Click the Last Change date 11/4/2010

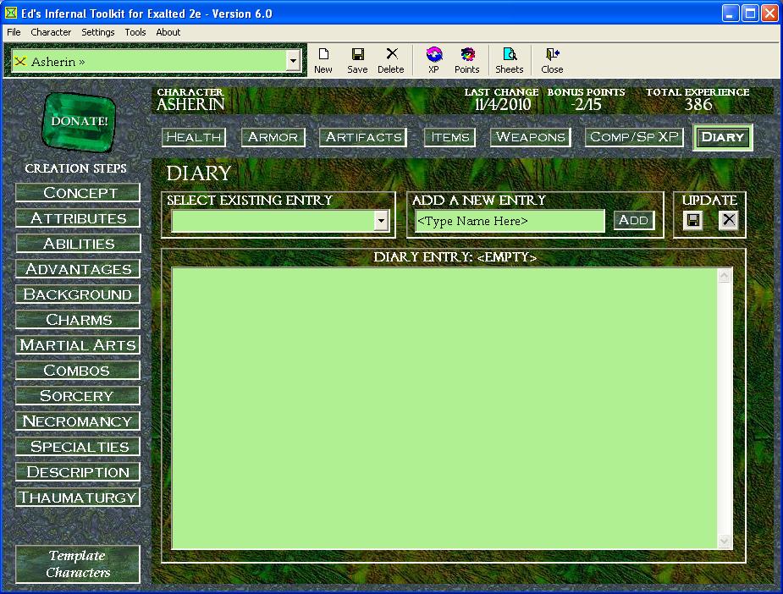point(502,105)
